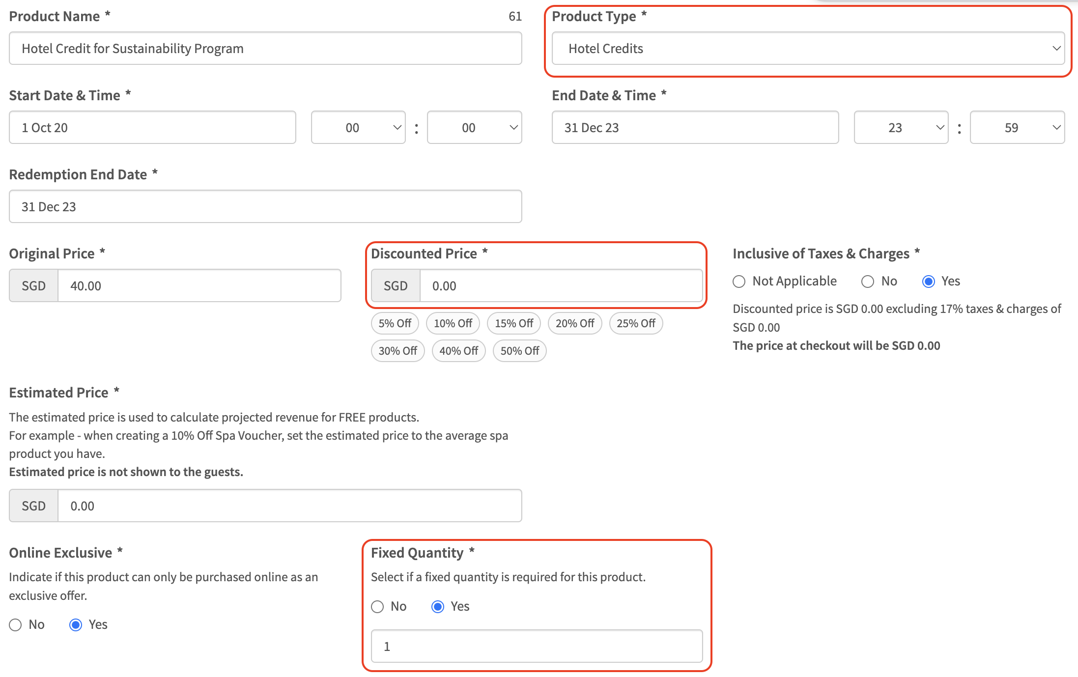The height and width of the screenshot is (677, 1078).
Task: Apply the 50% Off discount
Action: [519, 351]
